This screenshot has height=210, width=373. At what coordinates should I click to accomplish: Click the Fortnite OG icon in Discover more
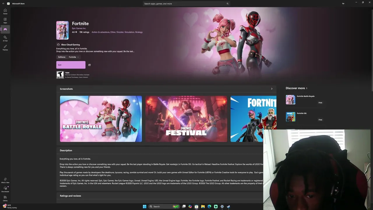click(291, 117)
